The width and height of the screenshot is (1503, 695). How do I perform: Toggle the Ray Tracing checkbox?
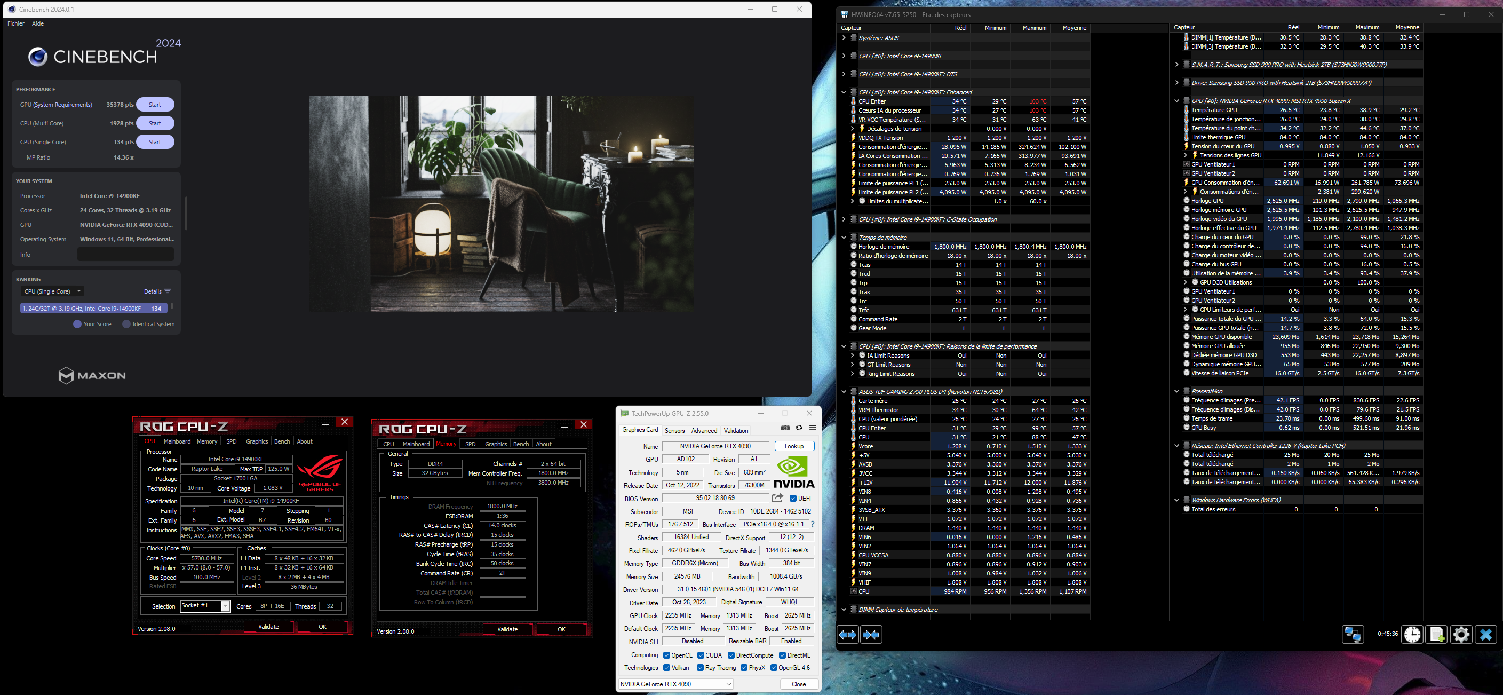[x=700, y=668]
